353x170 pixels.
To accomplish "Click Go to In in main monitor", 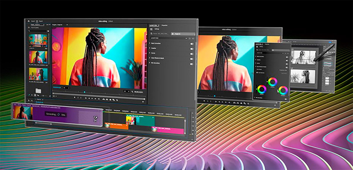I will click(86, 98).
